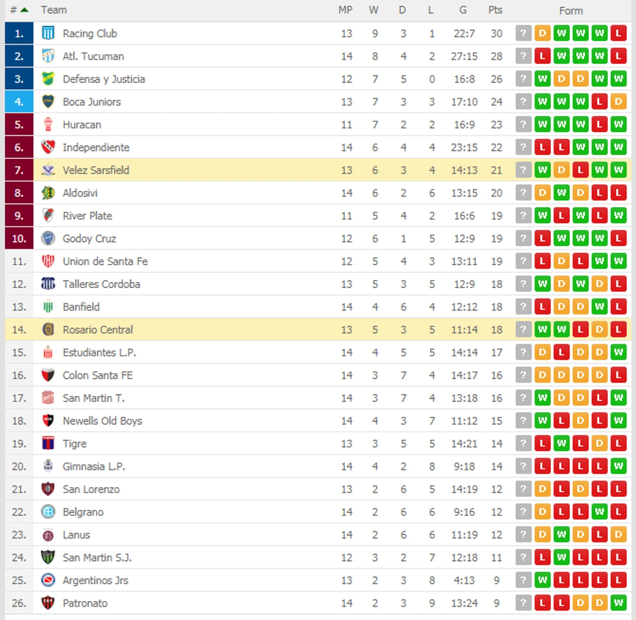Open the Huracan team link
This screenshot has width=636, height=620.
[x=82, y=125]
